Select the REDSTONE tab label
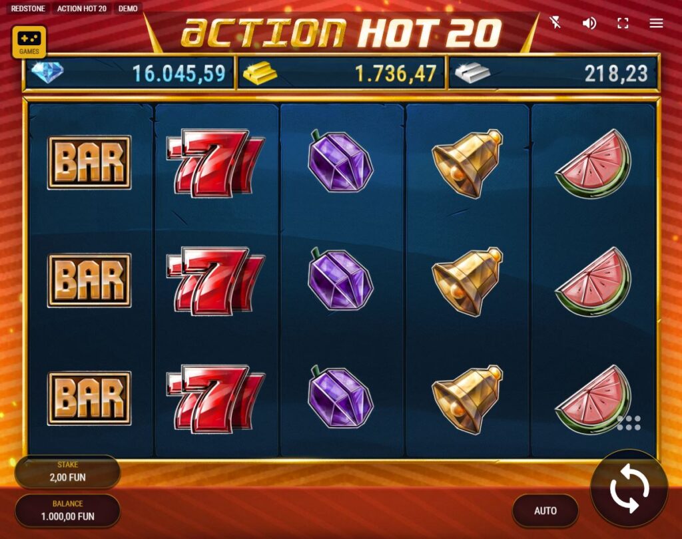The image size is (682, 539). (x=28, y=8)
